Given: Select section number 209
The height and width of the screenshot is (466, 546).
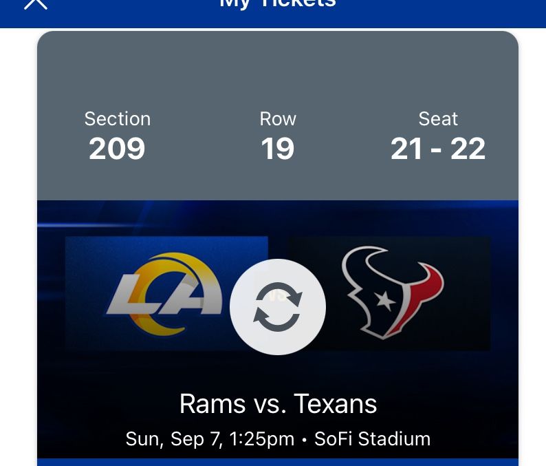Looking at the screenshot, I should tap(118, 149).
